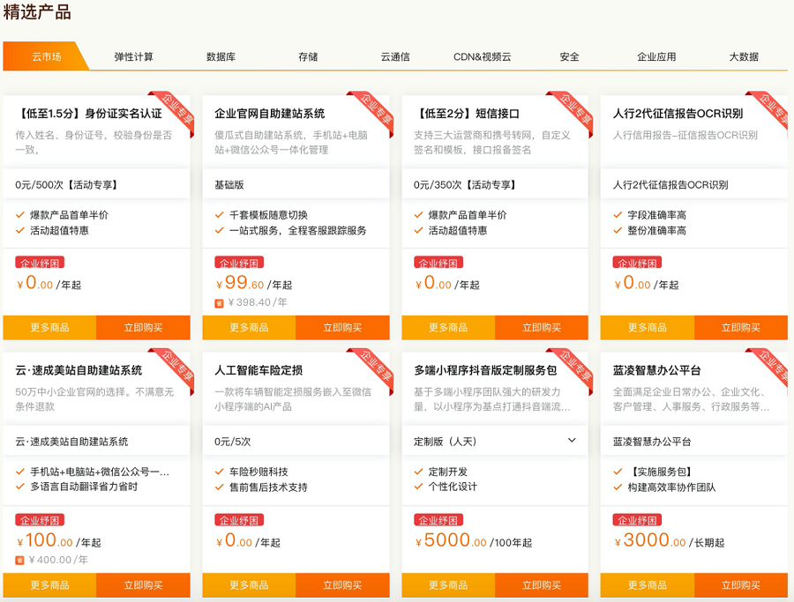This screenshot has width=794, height=602.
Task: Click the discount icon beside ¥400.00/年
Action: pyautogui.click(x=19, y=559)
